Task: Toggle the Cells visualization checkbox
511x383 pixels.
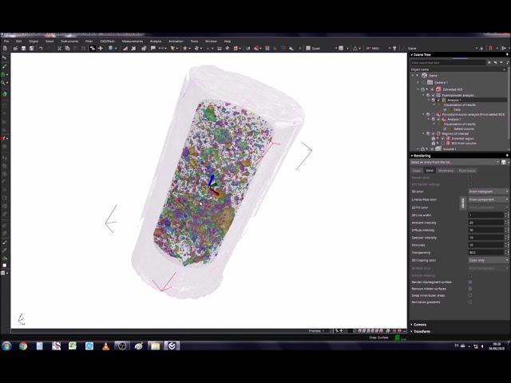Action: coord(445,110)
